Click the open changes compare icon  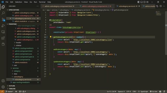(x=157, y=6)
